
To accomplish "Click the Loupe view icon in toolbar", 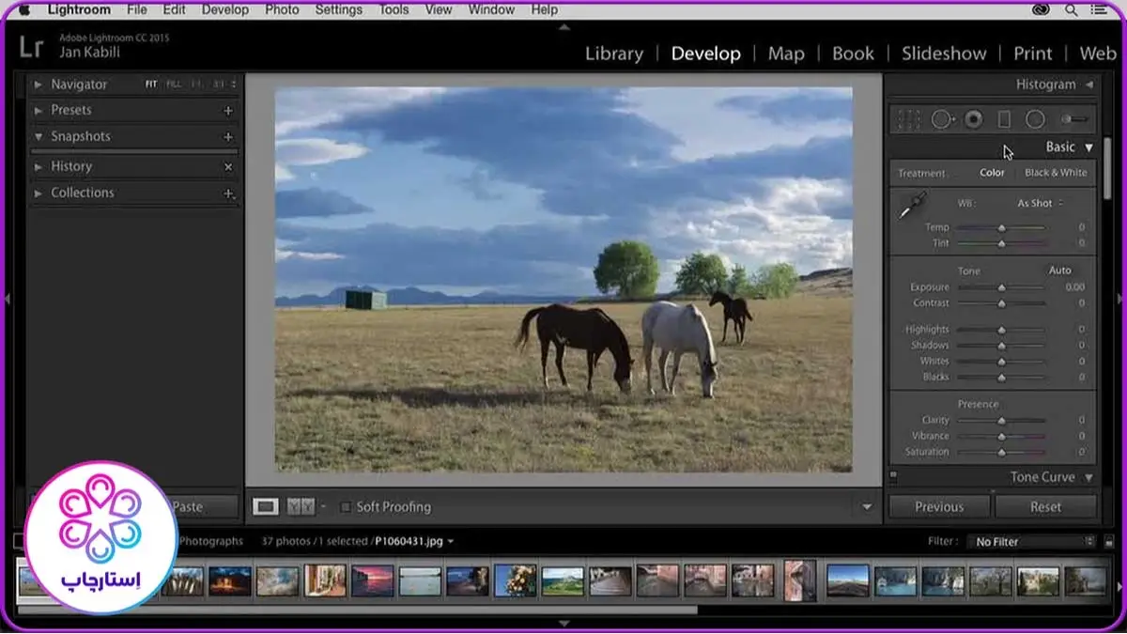I will click(267, 507).
